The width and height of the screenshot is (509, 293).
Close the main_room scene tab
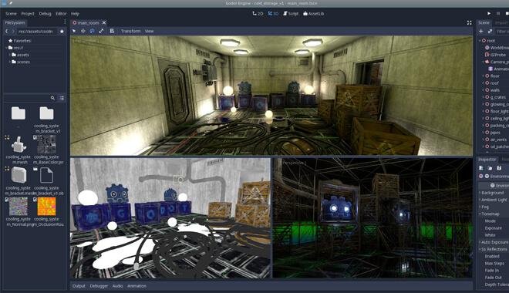pos(104,22)
